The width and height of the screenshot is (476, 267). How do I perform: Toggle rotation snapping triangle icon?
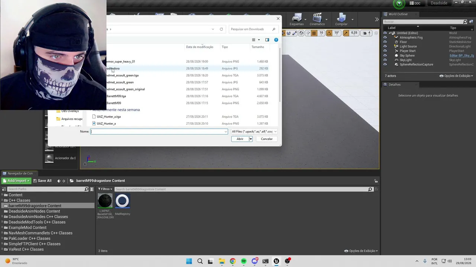coord(329,33)
